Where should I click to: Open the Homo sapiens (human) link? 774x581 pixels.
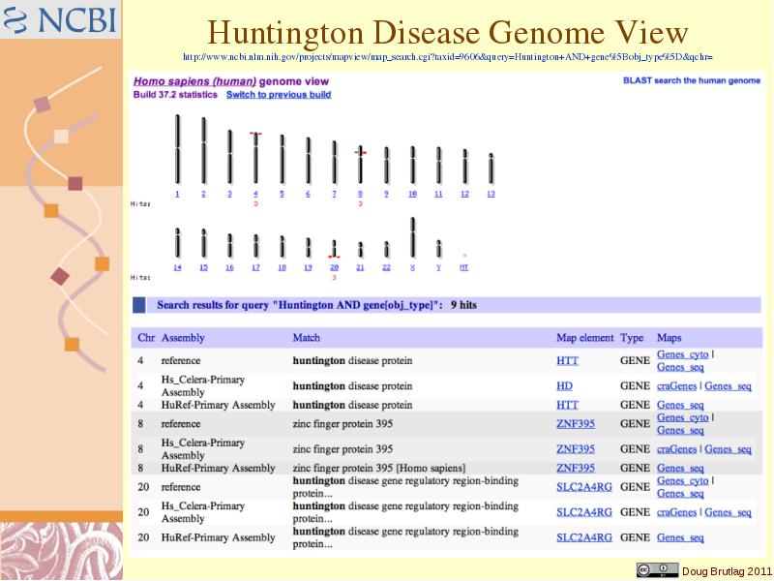coord(195,81)
